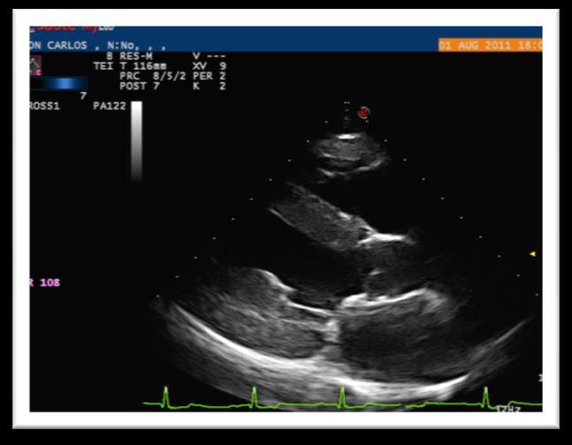572x445 pixels.
Task: Click the 'V ---' parameter
Action: 210,57
